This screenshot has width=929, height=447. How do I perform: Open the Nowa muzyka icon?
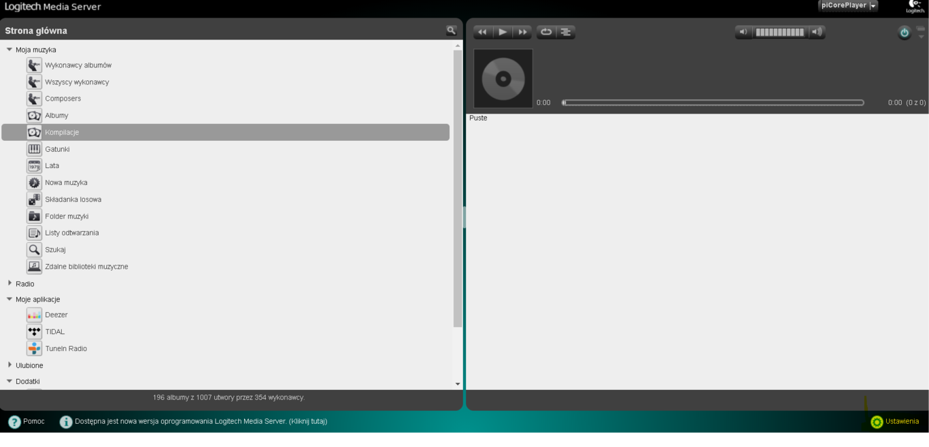pos(34,183)
